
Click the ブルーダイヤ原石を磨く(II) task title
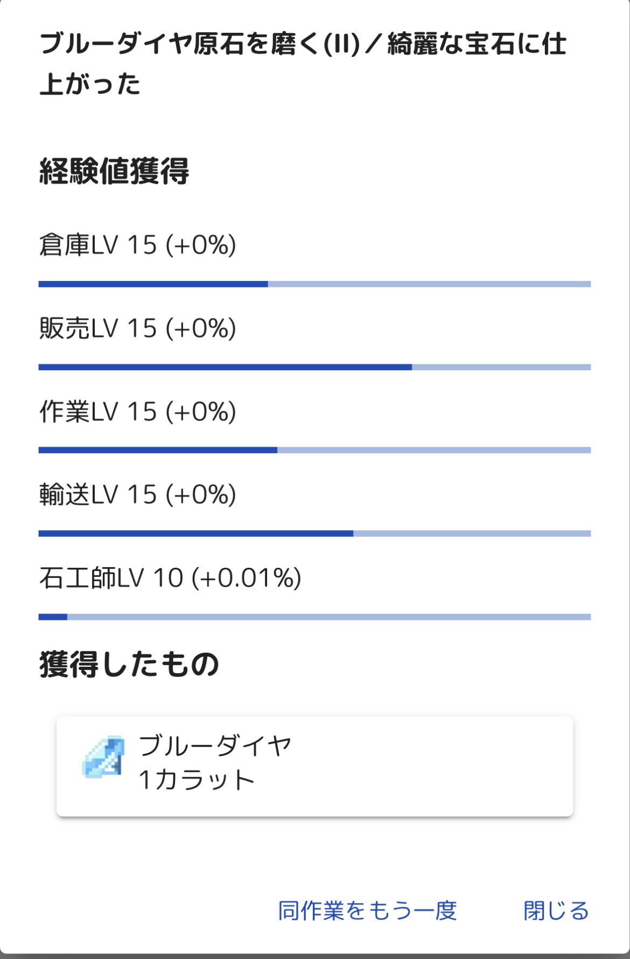coord(199,44)
